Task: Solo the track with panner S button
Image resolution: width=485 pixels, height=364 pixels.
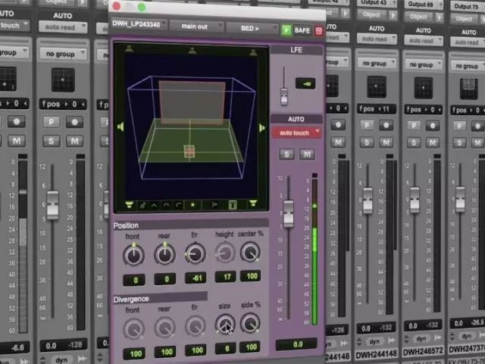Action: tap(286, 154)
